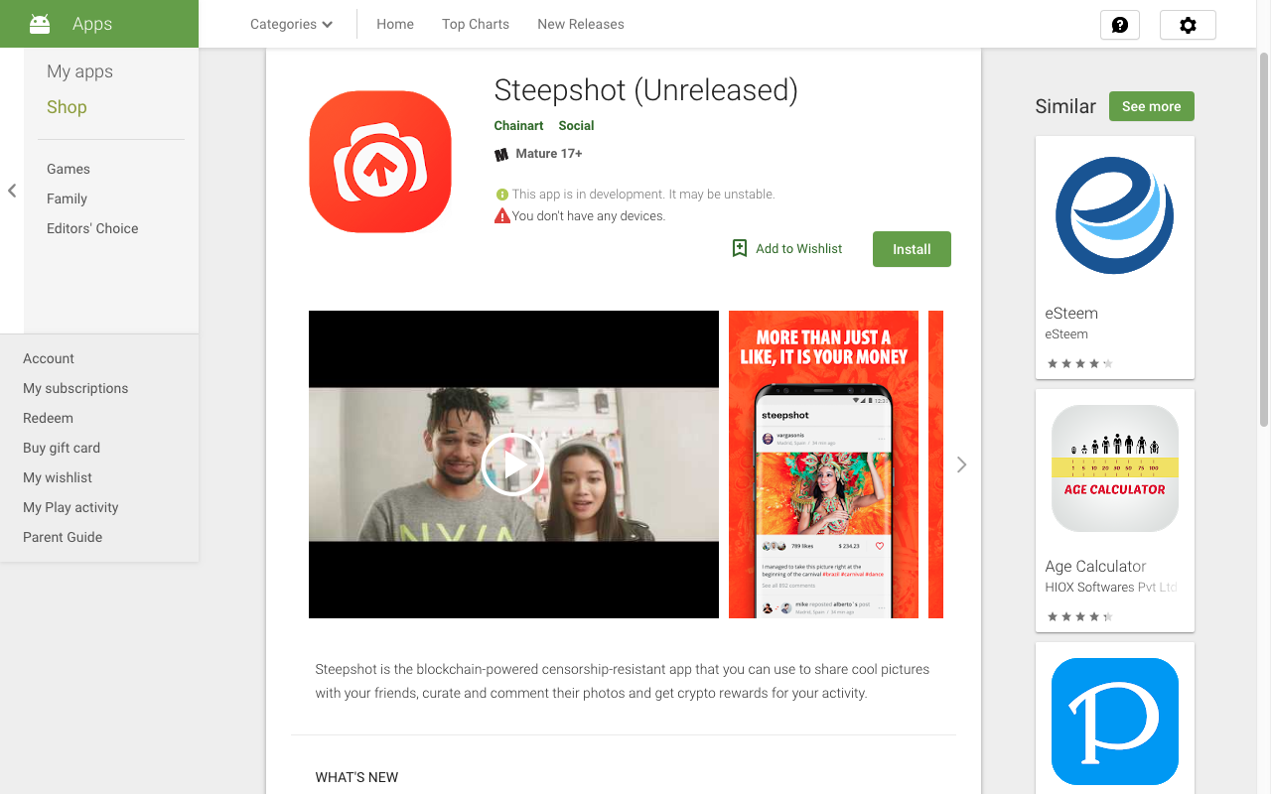Open the help question mark icon
Image resolution: width=1271 pixels, height=794 pixels.
coord(1120,25)
